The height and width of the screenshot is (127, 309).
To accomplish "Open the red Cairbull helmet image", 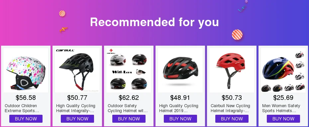I will 232,70.
